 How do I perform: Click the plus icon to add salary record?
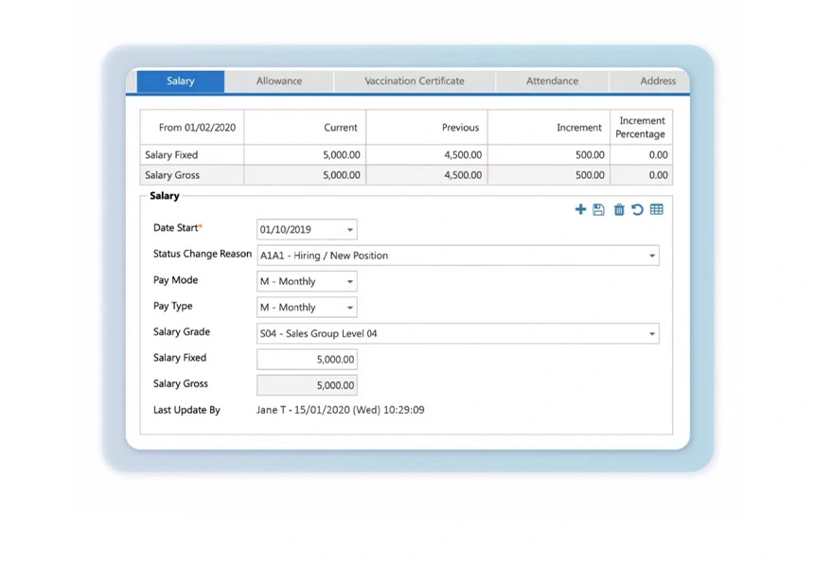580,209
